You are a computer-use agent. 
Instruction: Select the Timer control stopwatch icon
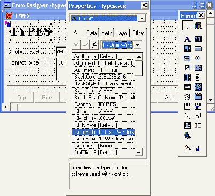tap(187, 97)
